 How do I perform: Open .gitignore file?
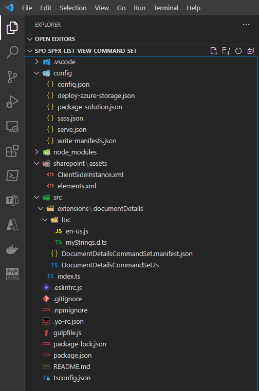[141, 299]
